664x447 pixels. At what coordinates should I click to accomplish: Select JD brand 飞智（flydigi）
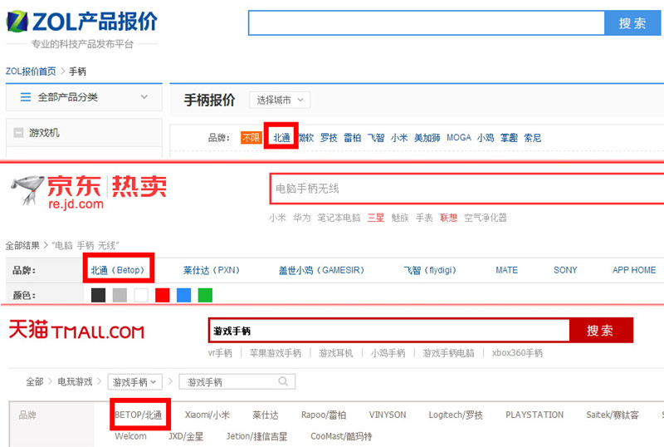tap(430, 270)
